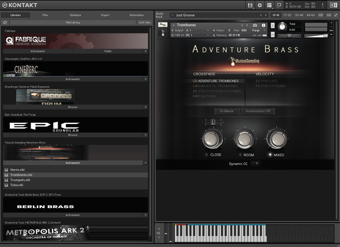Open the Output st. 1 dropdown
Image resolution: width=340 pixels, height=247 pixels.
pyautogui.click(x=190, y=30)
